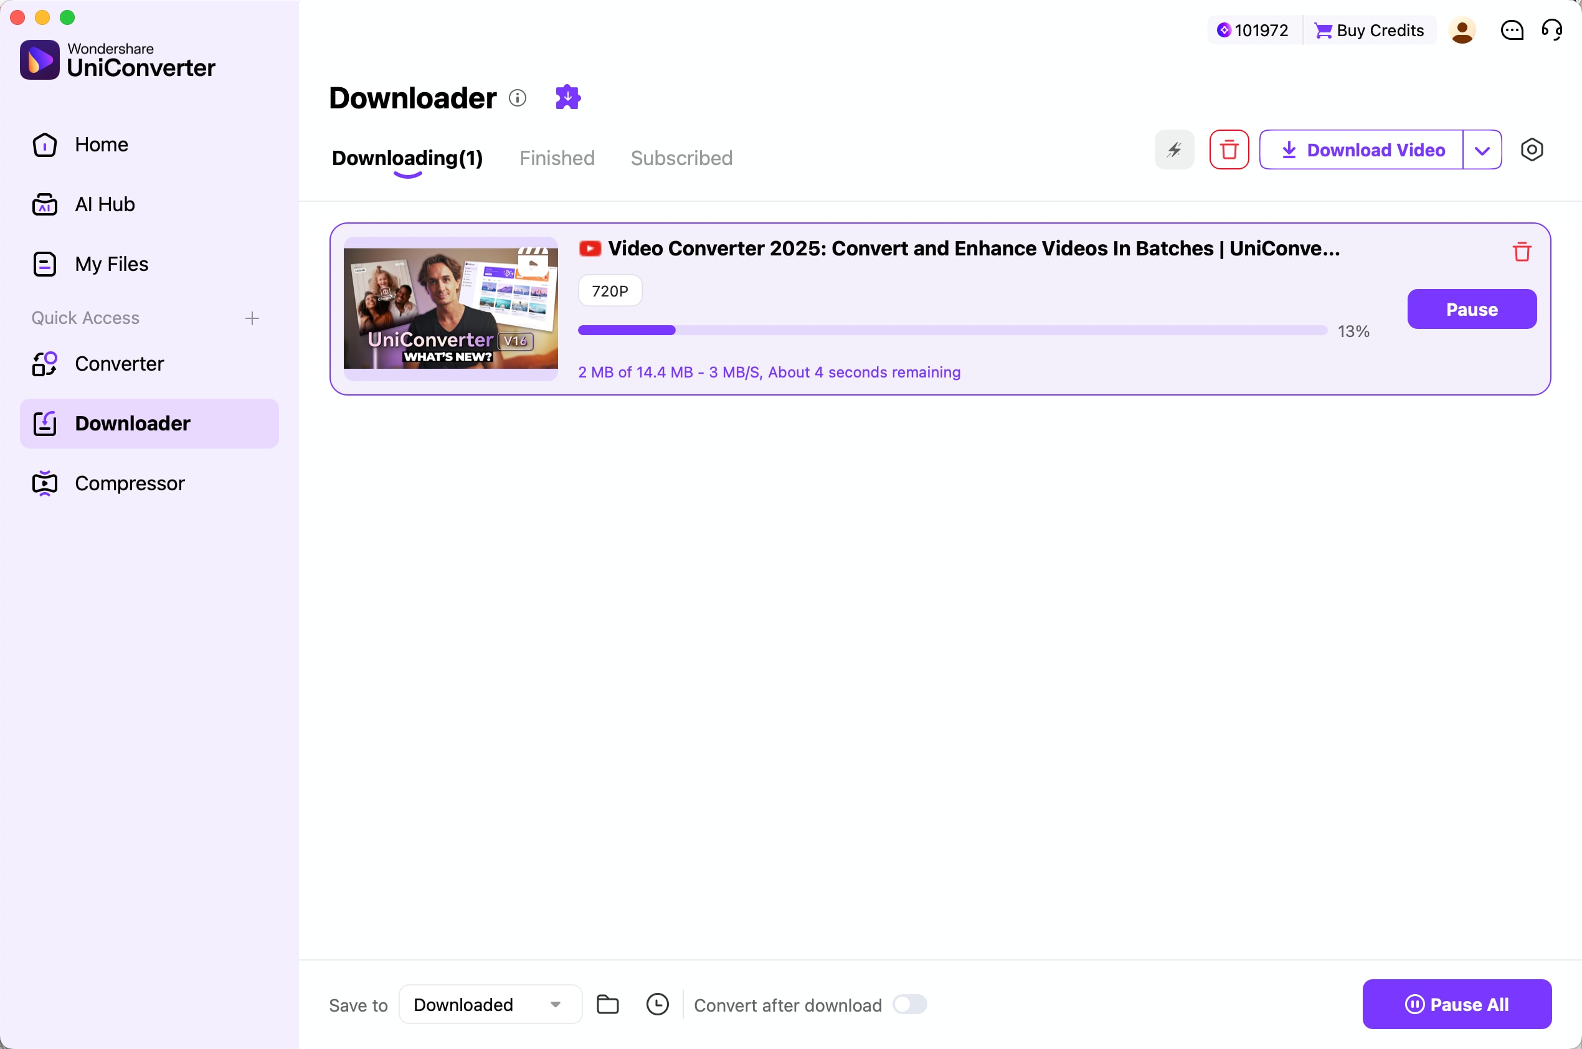The height and width of the screenshot is (1049, 1582).
Task: Open AI Hub in sidebar
Action: coord(149,205)
